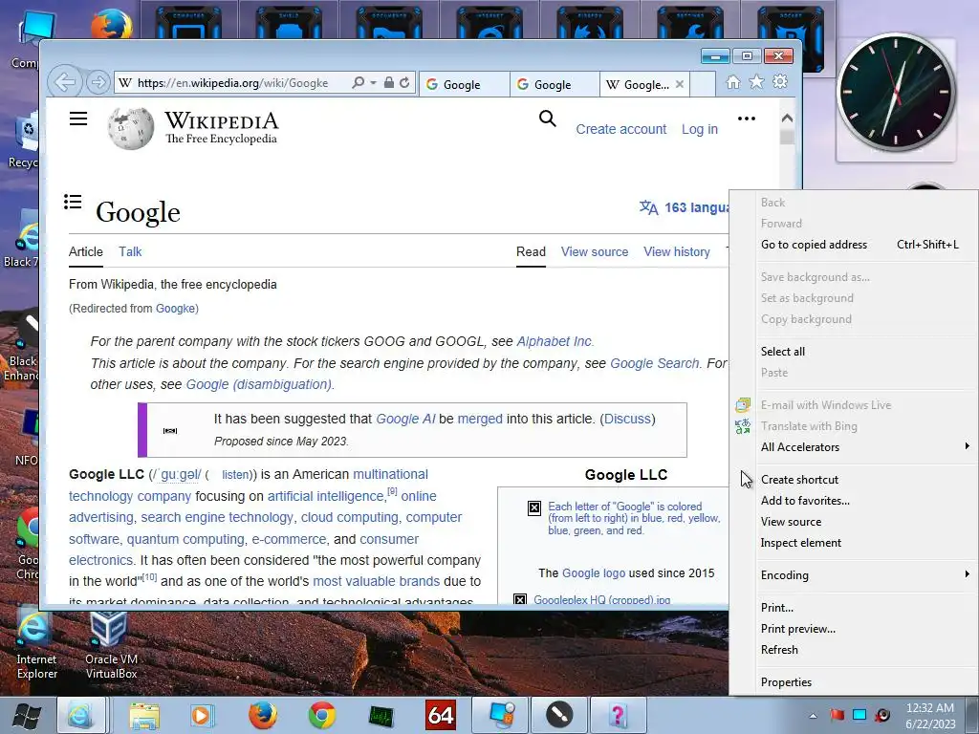Screen dimensions: 979x734
Task: Open address bar autocomplete dropdown arrow
Action: [374, 82]
